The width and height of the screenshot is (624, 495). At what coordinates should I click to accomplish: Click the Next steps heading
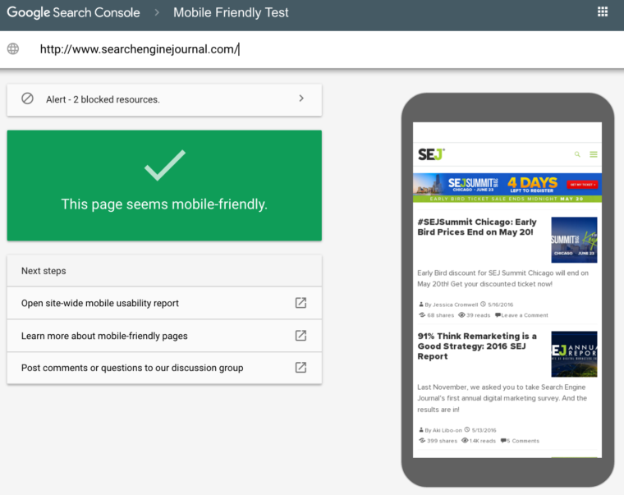(44, 271)
